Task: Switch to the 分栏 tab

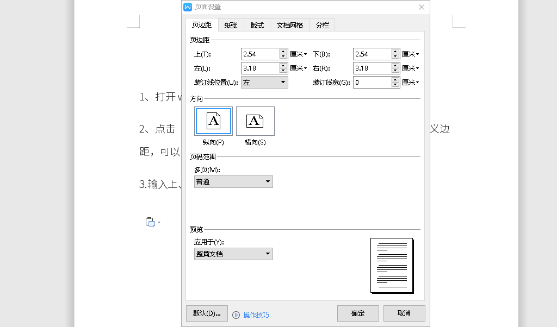Action: (321, 24)
